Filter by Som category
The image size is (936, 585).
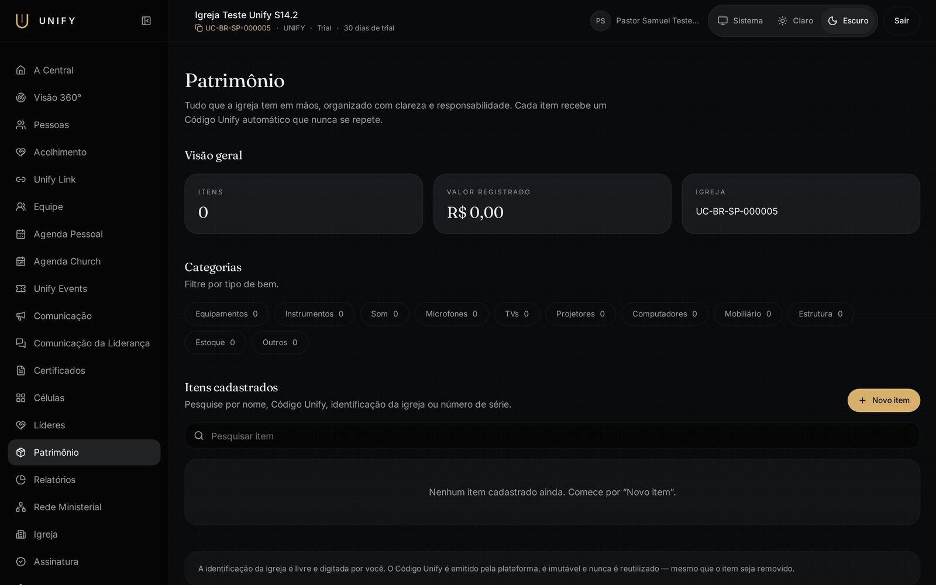click(x=384, y=314)
